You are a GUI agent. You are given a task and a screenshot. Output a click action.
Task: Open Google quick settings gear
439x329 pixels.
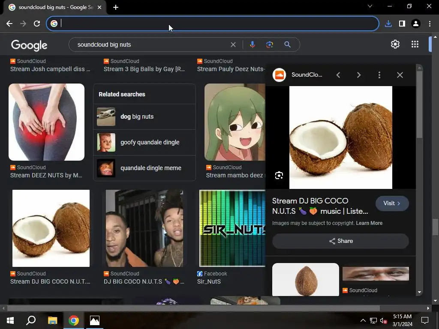click(395, 44)
